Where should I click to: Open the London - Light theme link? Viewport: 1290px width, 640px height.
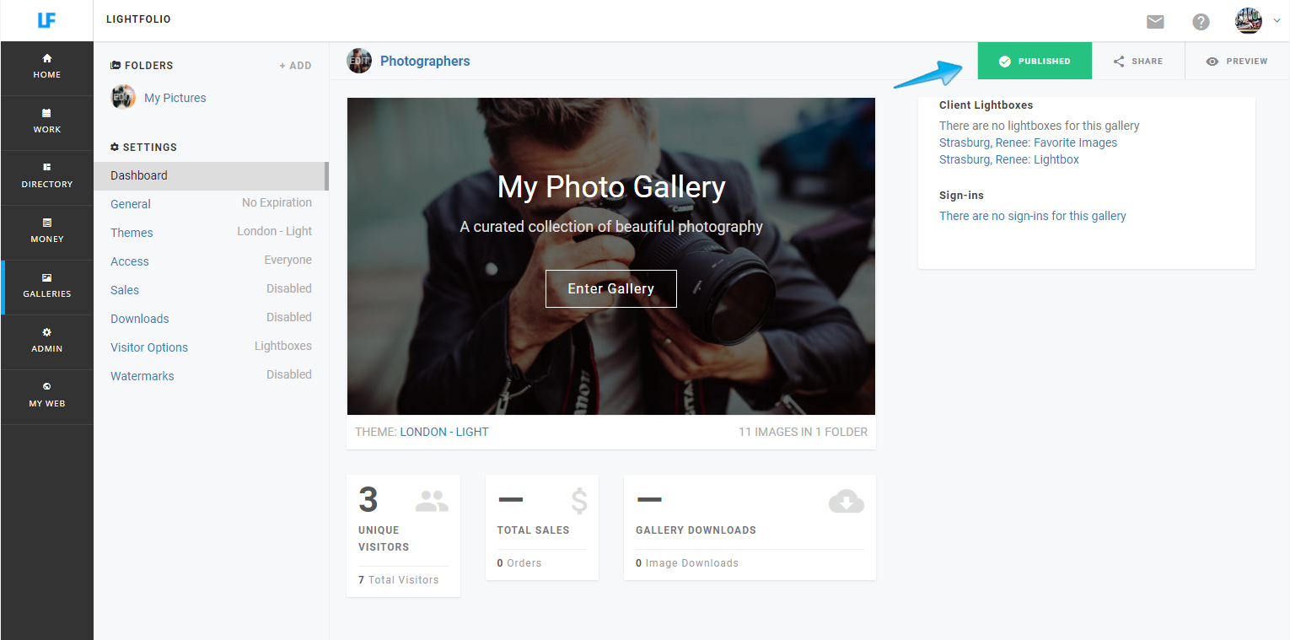[444, 432]
